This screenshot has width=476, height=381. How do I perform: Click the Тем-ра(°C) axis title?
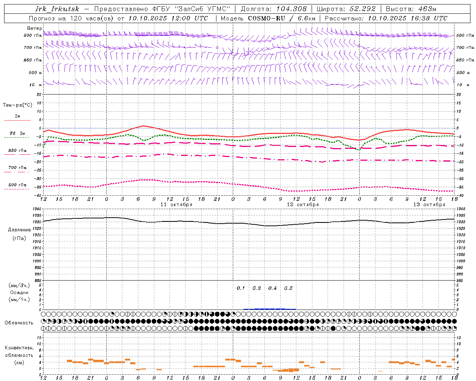17,105
